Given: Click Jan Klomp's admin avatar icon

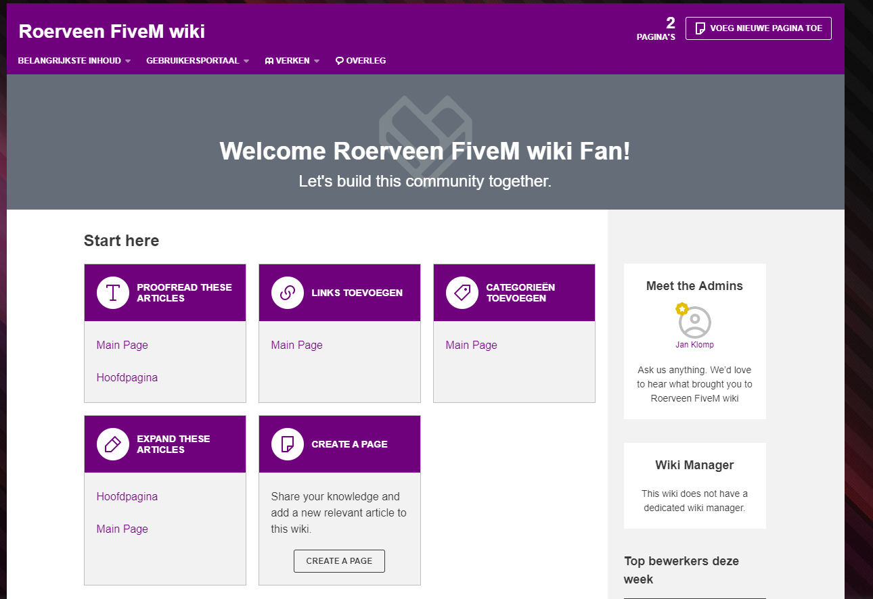Looking at the screenshot, I should coord(694,322).
